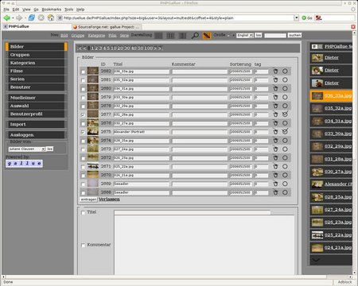This screenshot has height=286, width=358.
Task: Click the Verlassen link
Action: pos(109,199)
